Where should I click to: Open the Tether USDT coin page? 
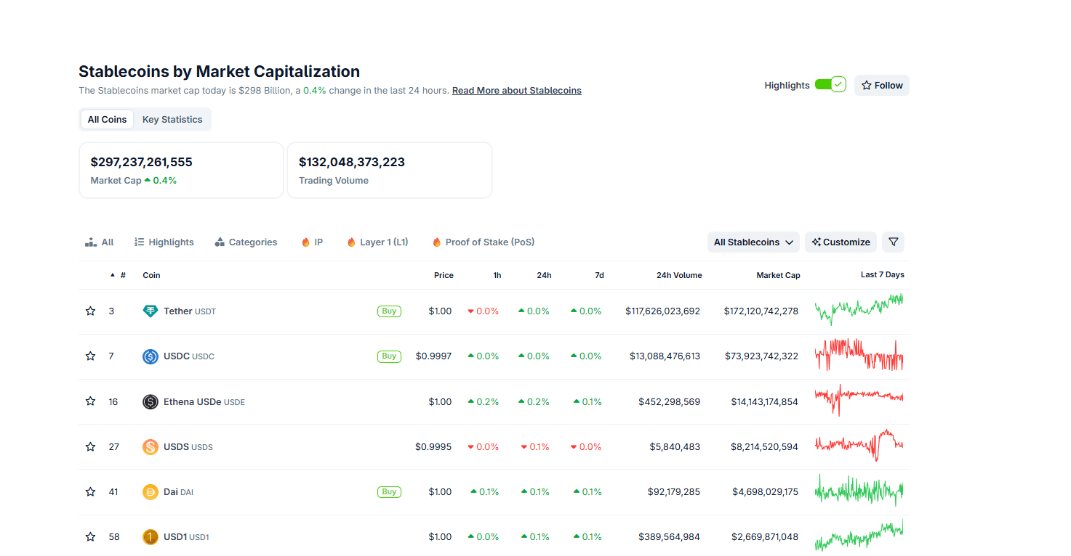[x=190, y=311]
